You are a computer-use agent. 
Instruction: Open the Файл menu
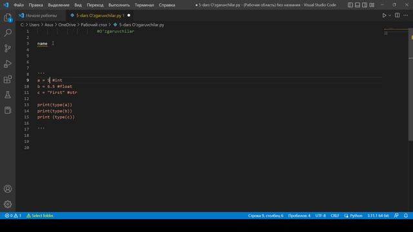click(x=19, y=5)
